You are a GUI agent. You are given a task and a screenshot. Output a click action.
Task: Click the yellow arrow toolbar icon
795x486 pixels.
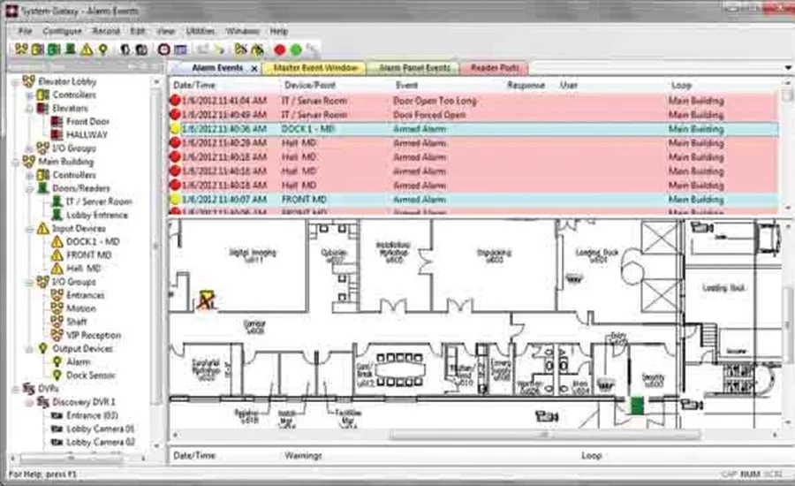click(219, 49)
